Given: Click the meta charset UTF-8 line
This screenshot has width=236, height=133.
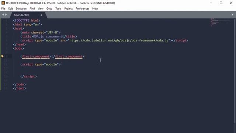Looking at the screenshot, I should (x=40, y=33).
